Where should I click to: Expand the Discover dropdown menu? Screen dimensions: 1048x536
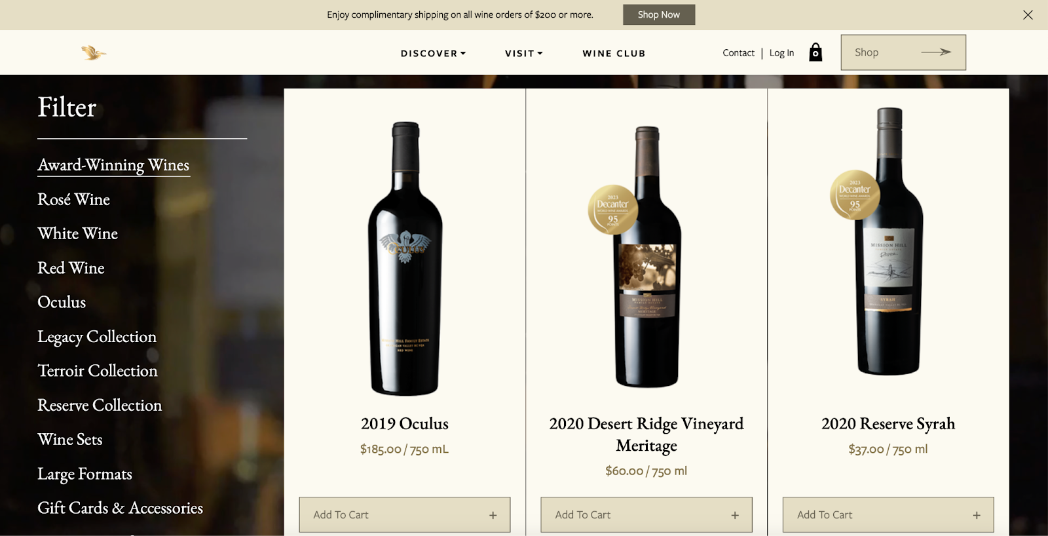point(433,54)
